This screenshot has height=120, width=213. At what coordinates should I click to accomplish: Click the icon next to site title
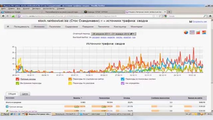pos(101,21)
